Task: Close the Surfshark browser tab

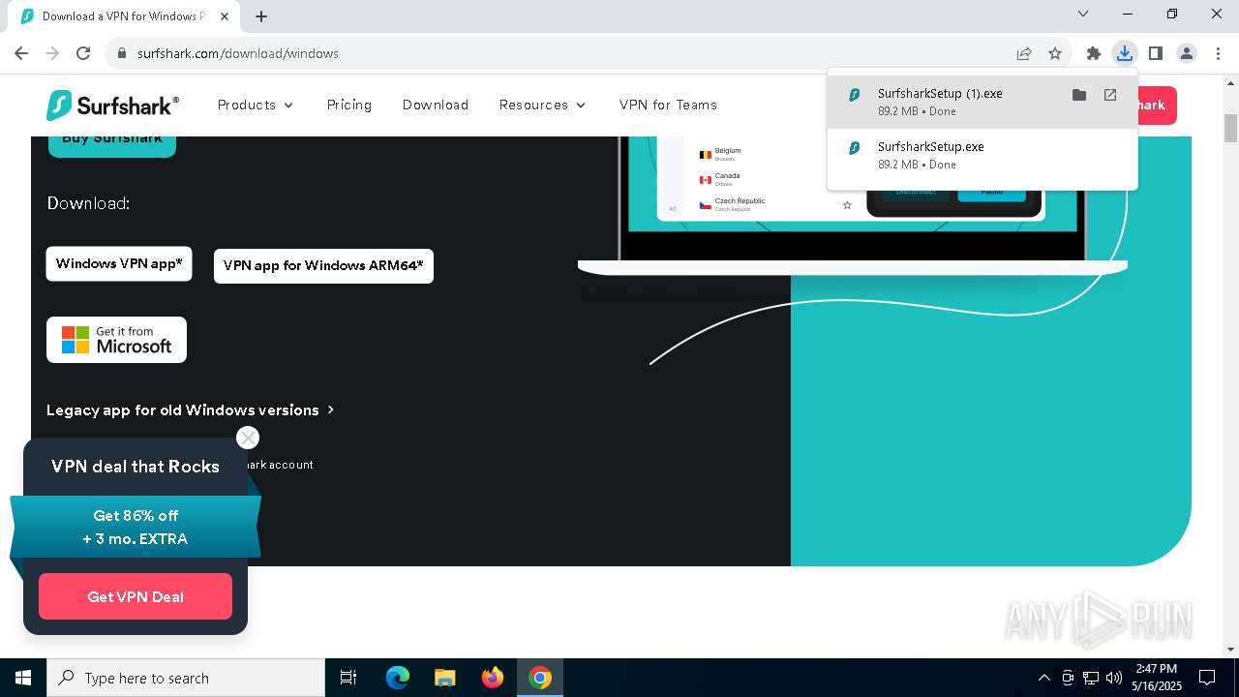Action: tap(225, 16)
